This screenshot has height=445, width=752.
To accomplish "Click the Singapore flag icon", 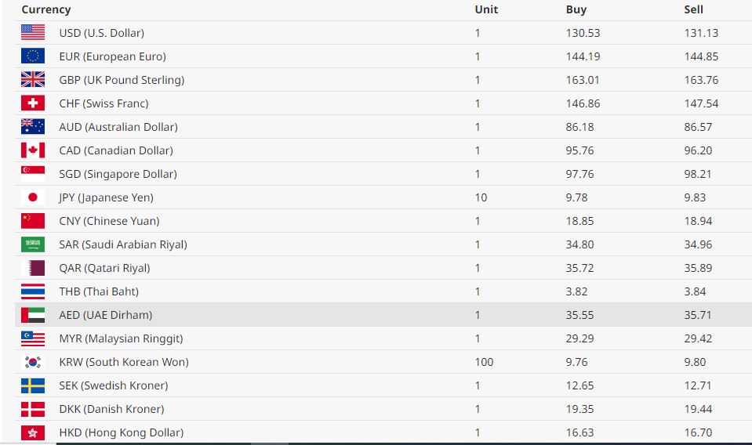I will pyautogui.click(x=33, y=174).
